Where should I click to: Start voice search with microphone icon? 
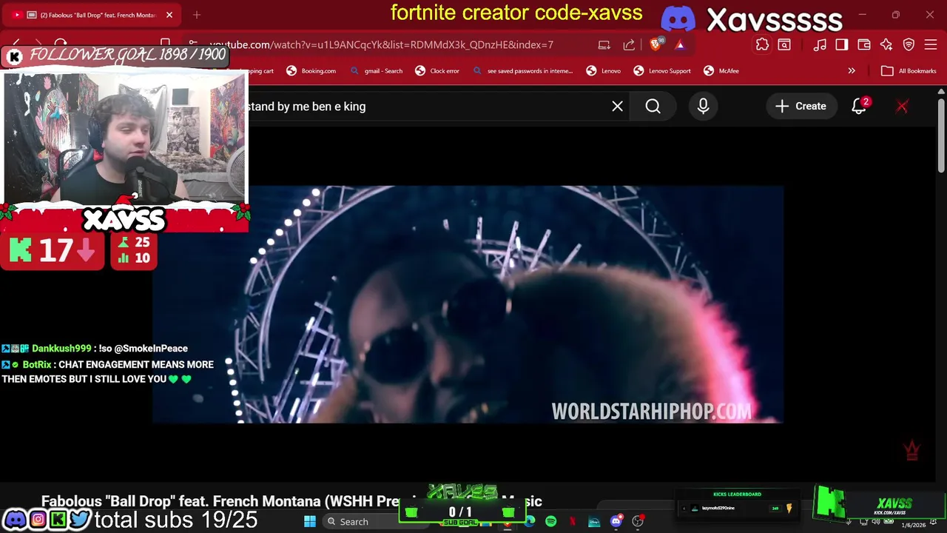click(703, 107)
